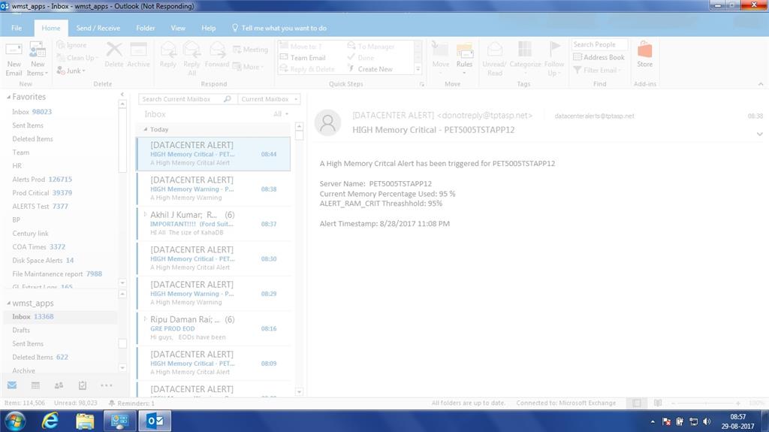769x432 pixels.
Task: Open the Junk dropdown
Action: point(71,71)
